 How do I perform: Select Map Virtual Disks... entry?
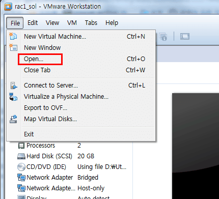click(81, 119)
